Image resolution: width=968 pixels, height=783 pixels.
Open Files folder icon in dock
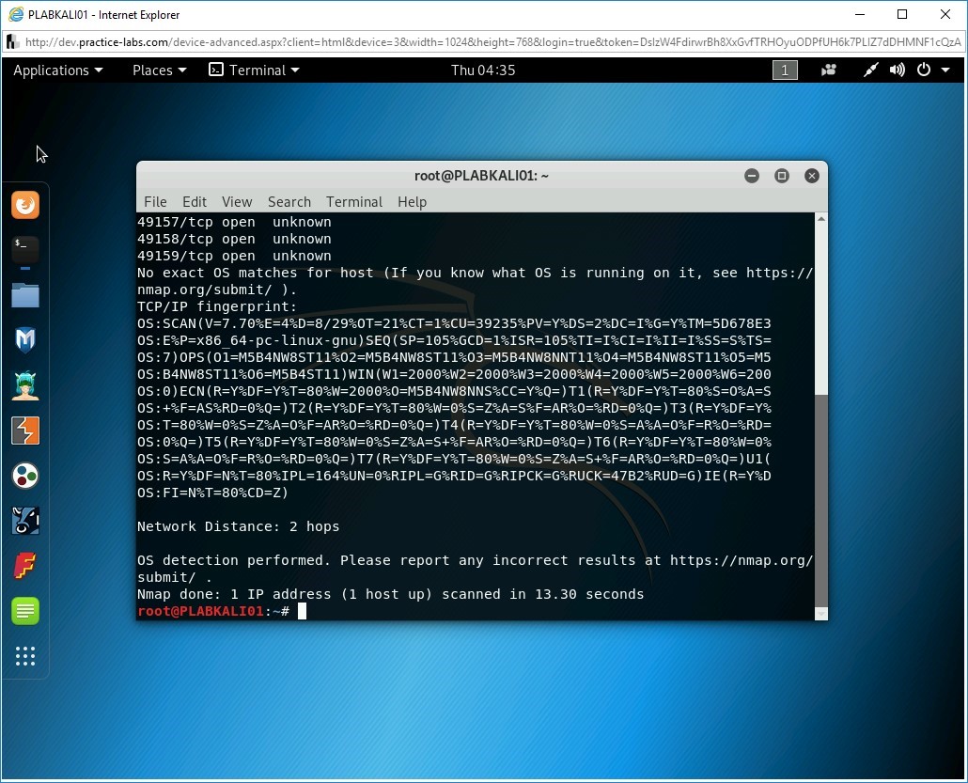(x=25, y=295)
